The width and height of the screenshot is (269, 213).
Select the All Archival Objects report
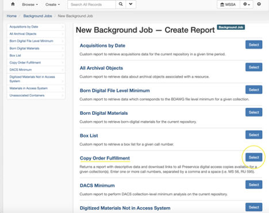point(253,67)
